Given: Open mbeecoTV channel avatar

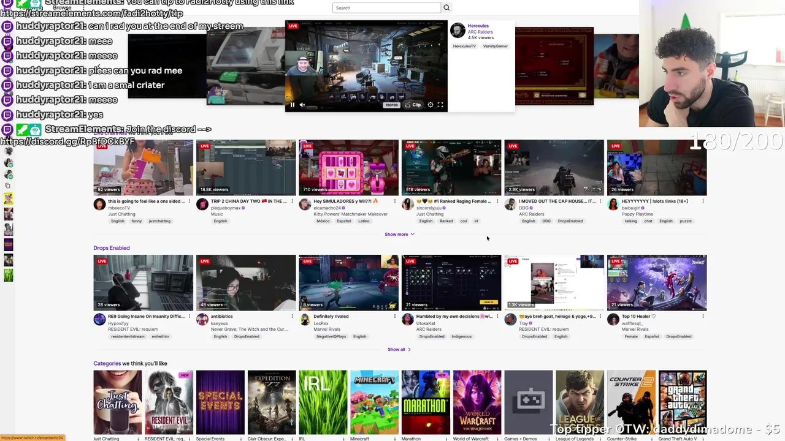Looking at the screenshot, I should [x=99, y=205].
